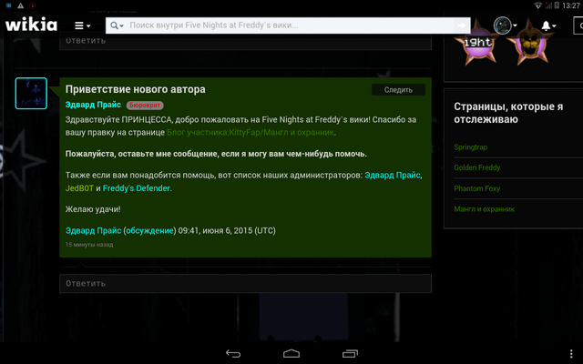This screenshot has width=583, height=364.
Task: Tap the Android recent apps button
Action: tap(350, 353)
